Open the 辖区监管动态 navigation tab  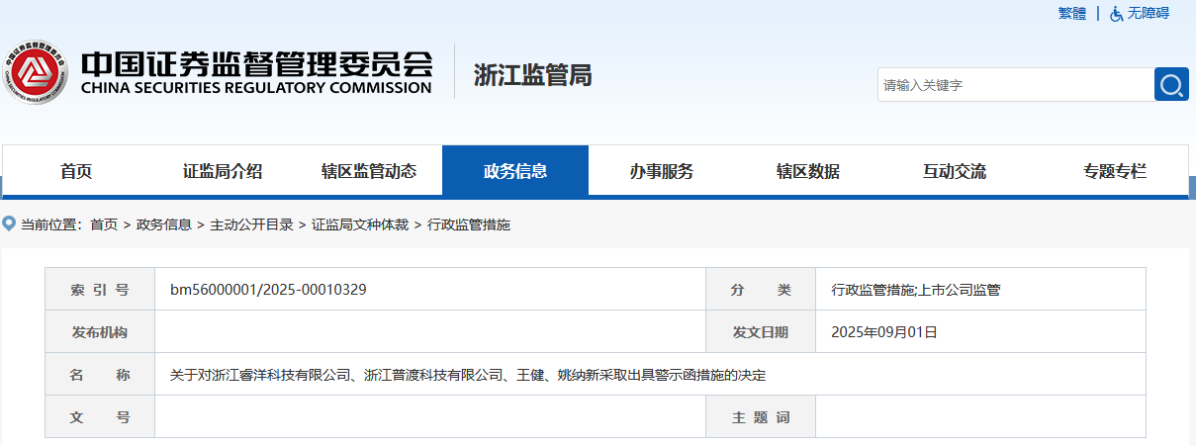[369, 171]
